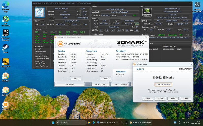Click Coffee Lake-S codename field
The height and width of the screenshot is (126, 203).
(65, 15)
